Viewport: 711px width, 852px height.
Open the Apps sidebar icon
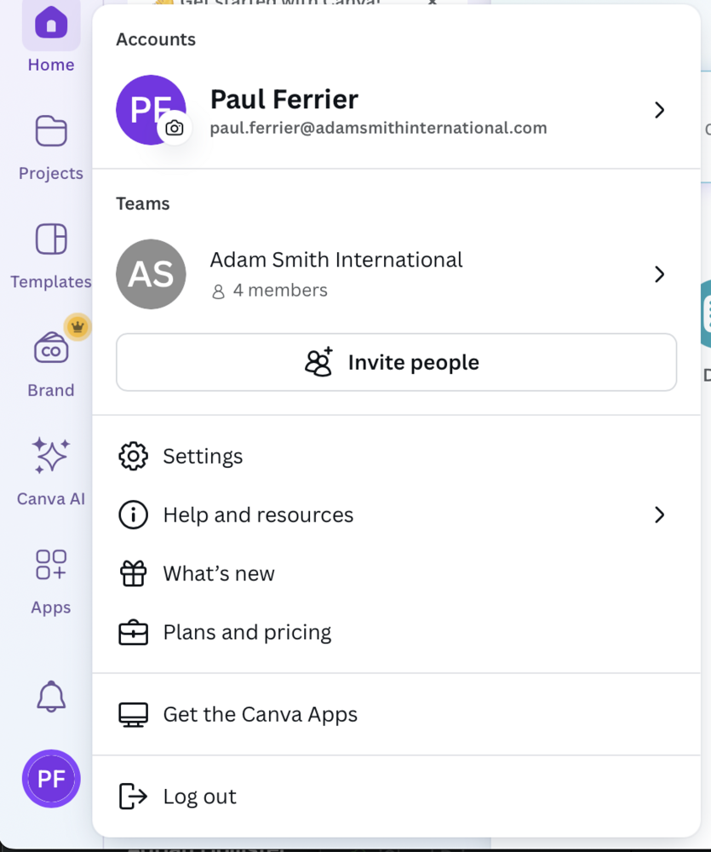click(51, 565)
